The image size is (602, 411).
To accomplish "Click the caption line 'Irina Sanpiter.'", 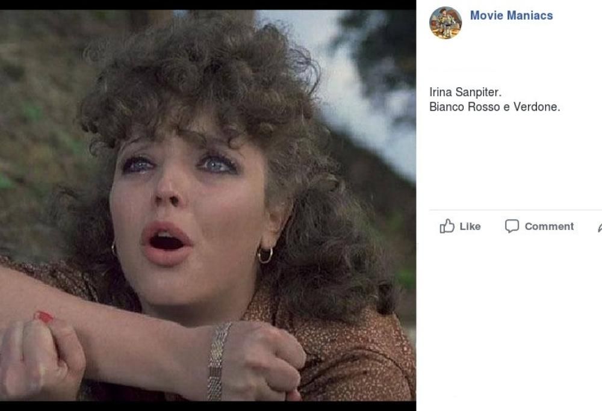I will [465, 92].
